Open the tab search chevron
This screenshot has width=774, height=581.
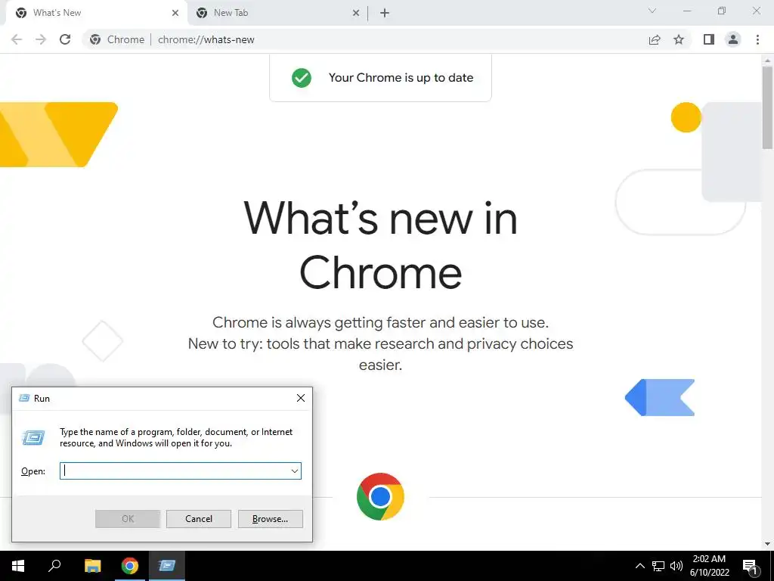[x=652, y=11]
